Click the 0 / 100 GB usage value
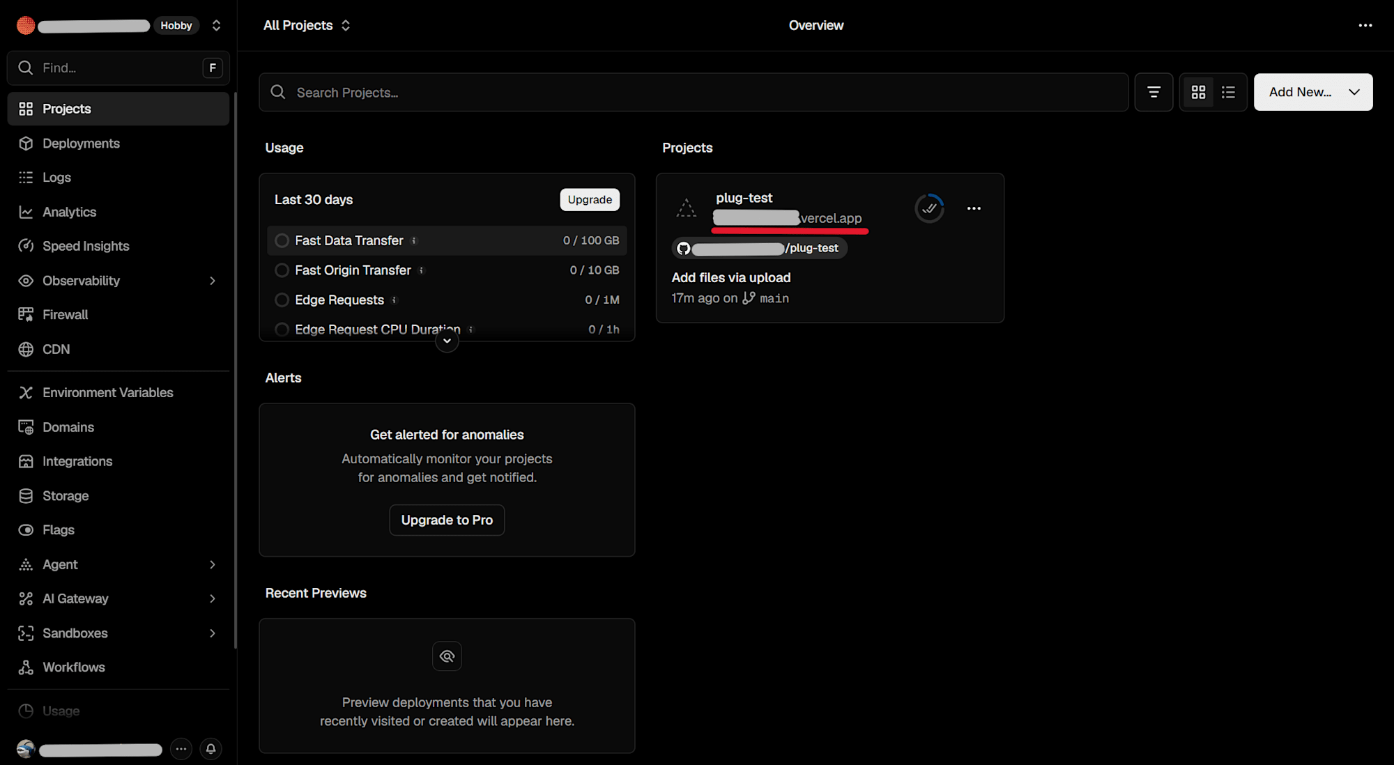Screen dimensions: 1394x765 591,240
